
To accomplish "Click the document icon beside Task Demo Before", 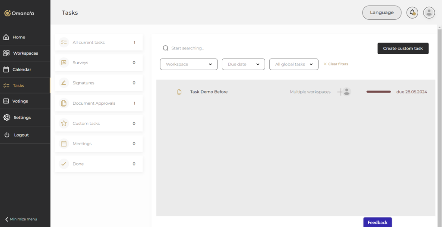I will (x=179, y=92).
